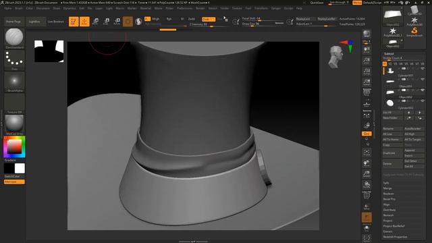
Task: Toggle visibility eye of first Cylinder subtool
Action: coord(423,68)
